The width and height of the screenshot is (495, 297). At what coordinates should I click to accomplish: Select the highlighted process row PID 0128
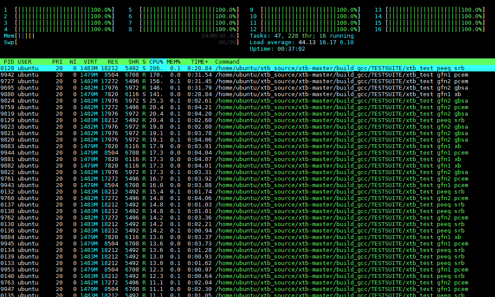(x=248, y=68)
